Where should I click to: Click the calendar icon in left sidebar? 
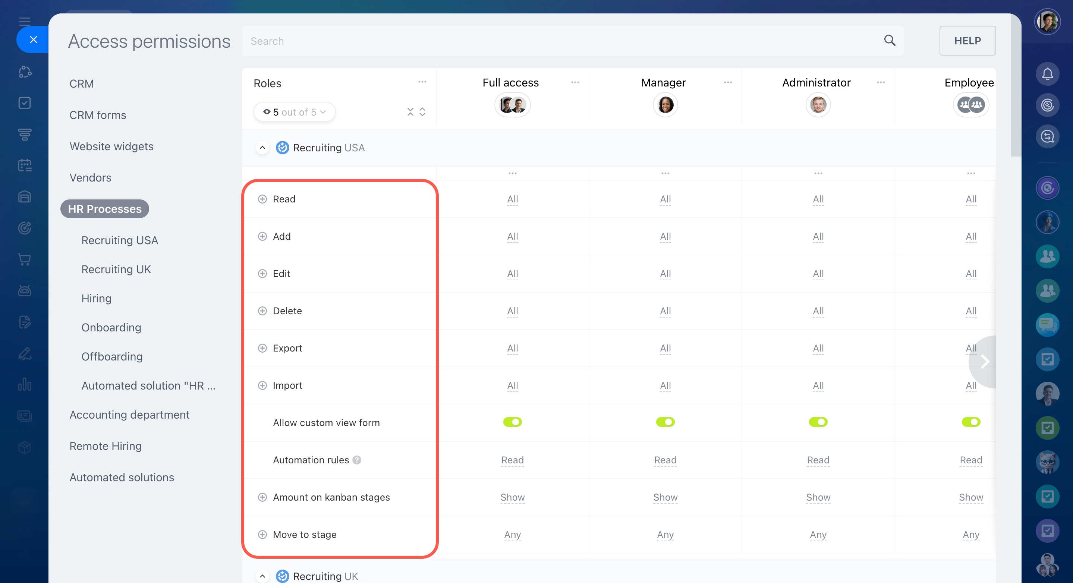tap(25, 166)
